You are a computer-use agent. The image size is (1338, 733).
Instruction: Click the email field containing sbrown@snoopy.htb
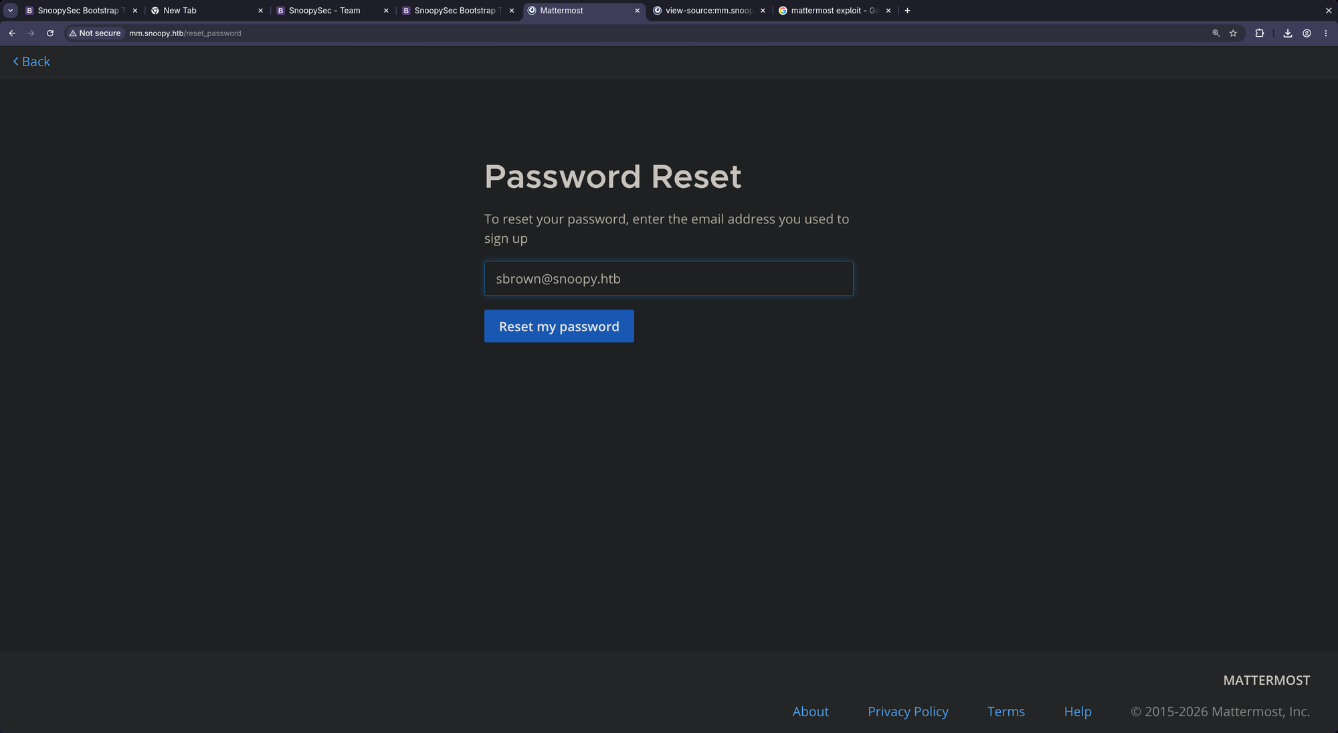pyautogui.click(x=668, y=278)
